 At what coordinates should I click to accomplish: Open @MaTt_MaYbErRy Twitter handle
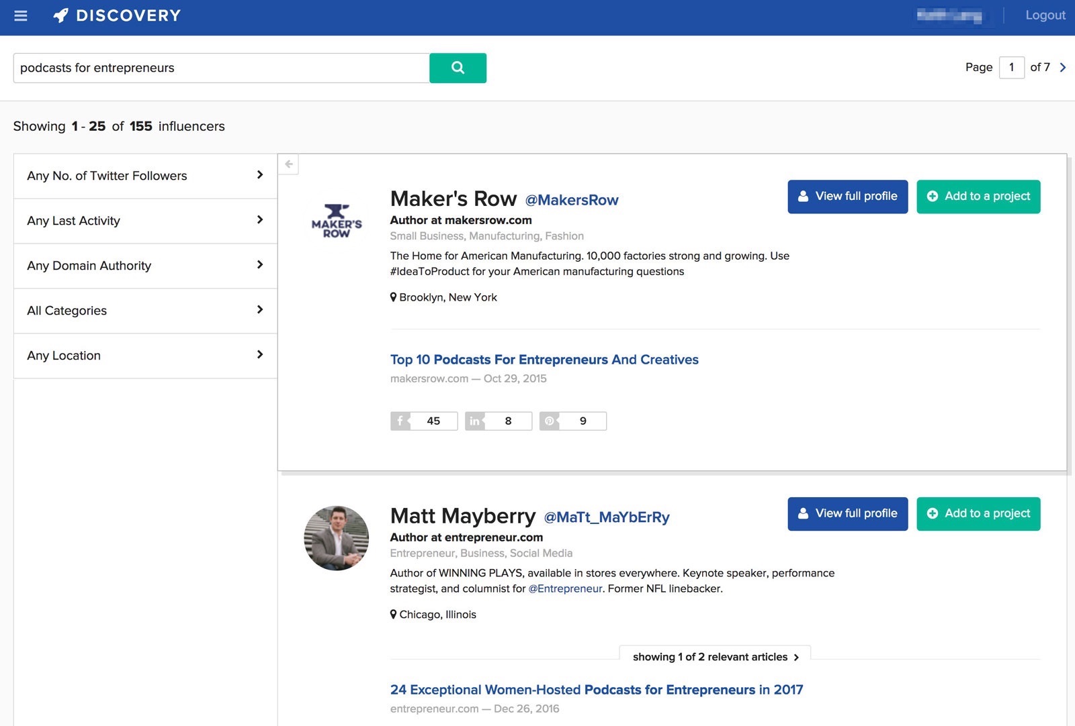click(607, 517)
